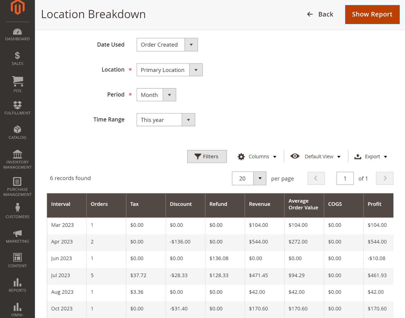This screenshot has width=405, height=318.
Task: Open the Filters panel
Action: tap(207, 156)
